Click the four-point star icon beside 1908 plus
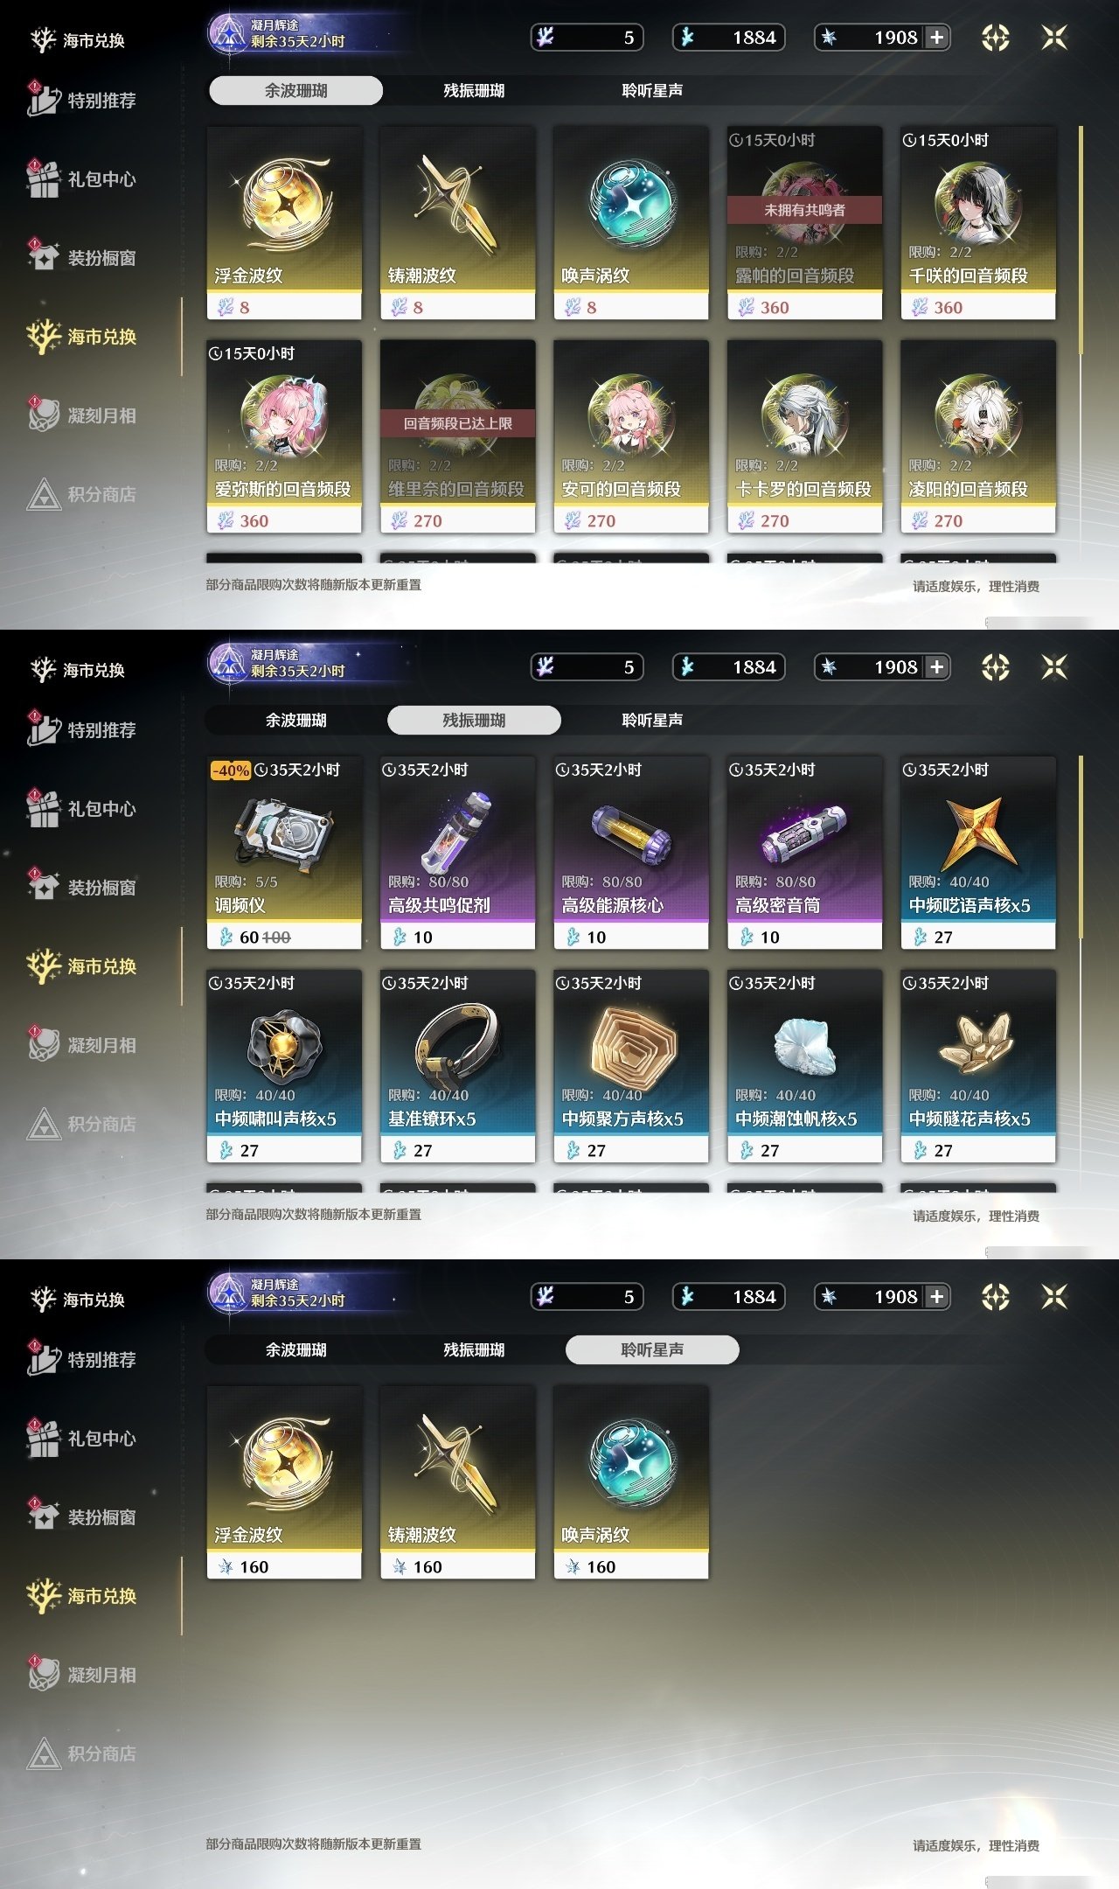 tap(995, 38)
